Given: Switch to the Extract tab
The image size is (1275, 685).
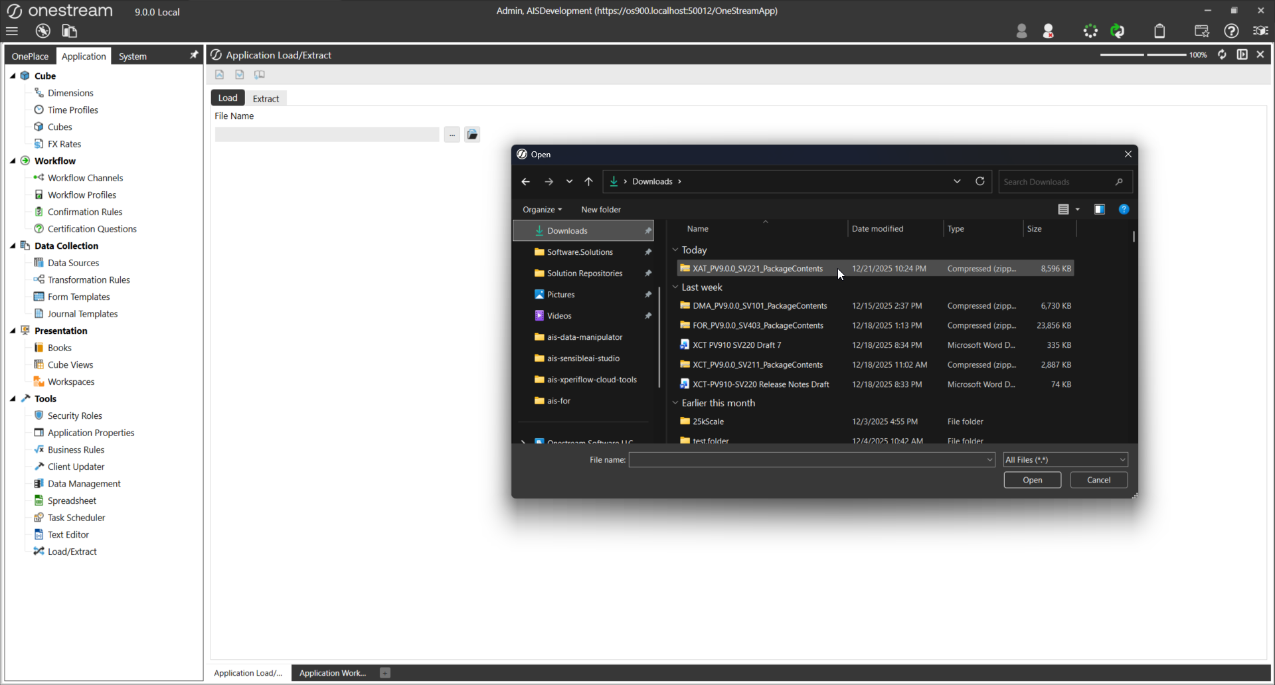Looking at the screenshot, I should [x=266, y=98].
